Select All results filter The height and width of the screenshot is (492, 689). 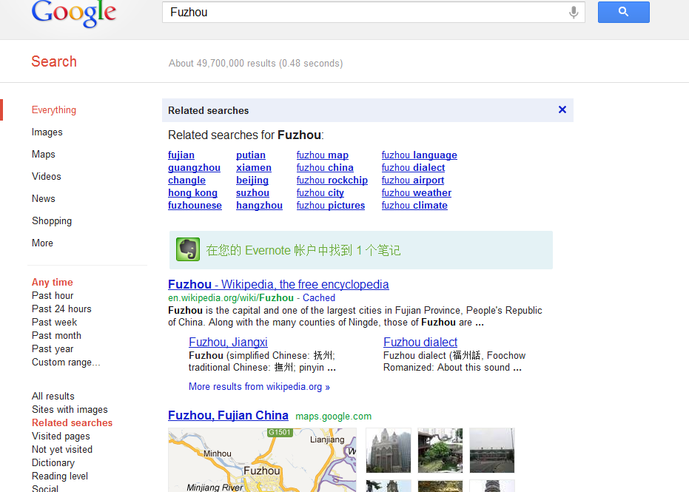[x=53, y=397]
